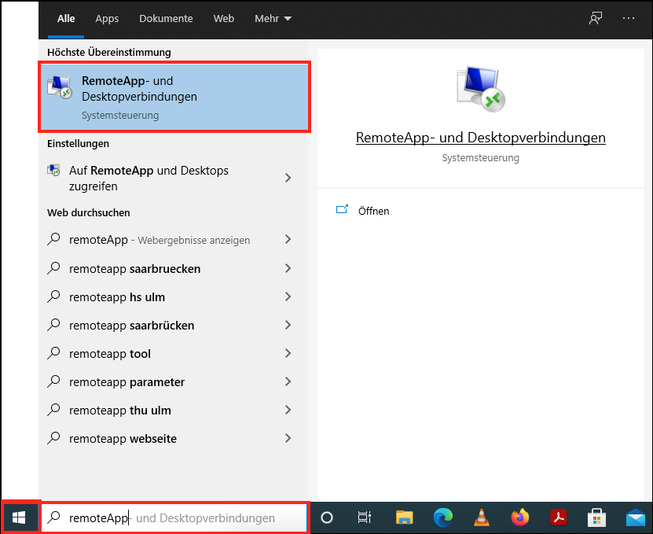The width and height of the screenshot is (653, 534).
Task: Launch VLC media player from the taskbar
Action: 481,517
